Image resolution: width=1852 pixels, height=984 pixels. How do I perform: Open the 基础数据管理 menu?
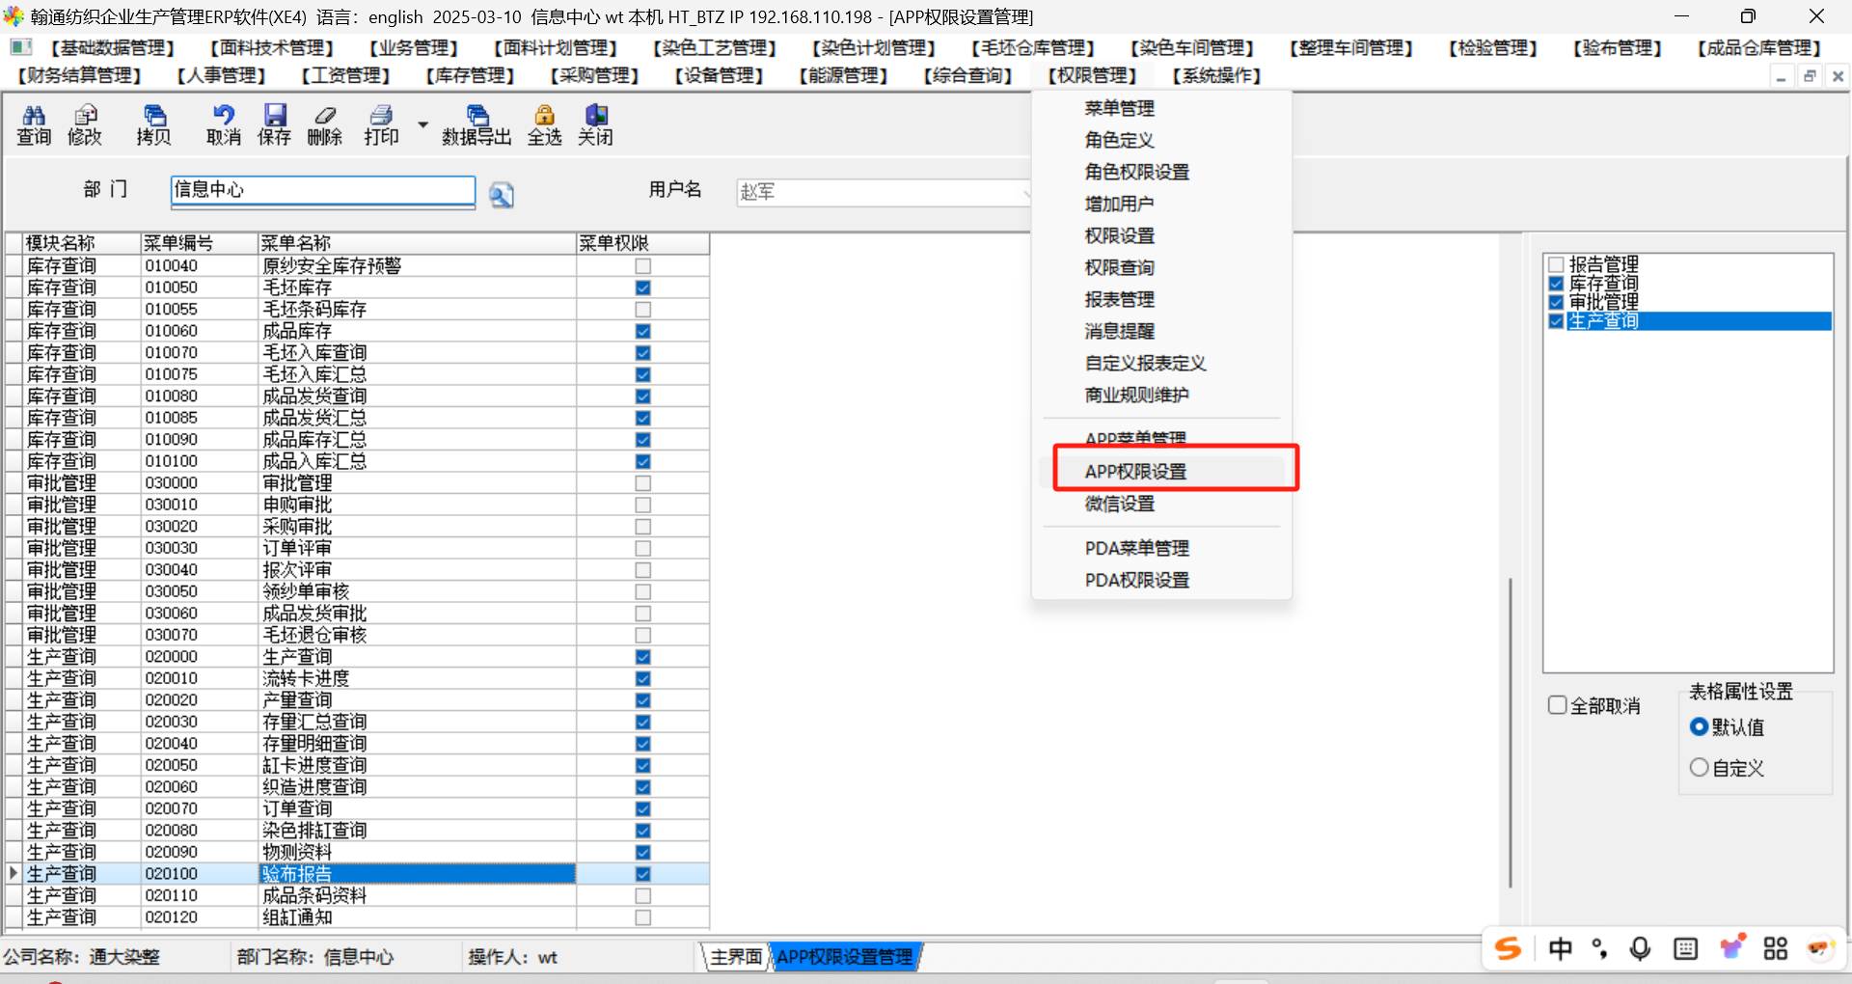[x=113, y=48]
